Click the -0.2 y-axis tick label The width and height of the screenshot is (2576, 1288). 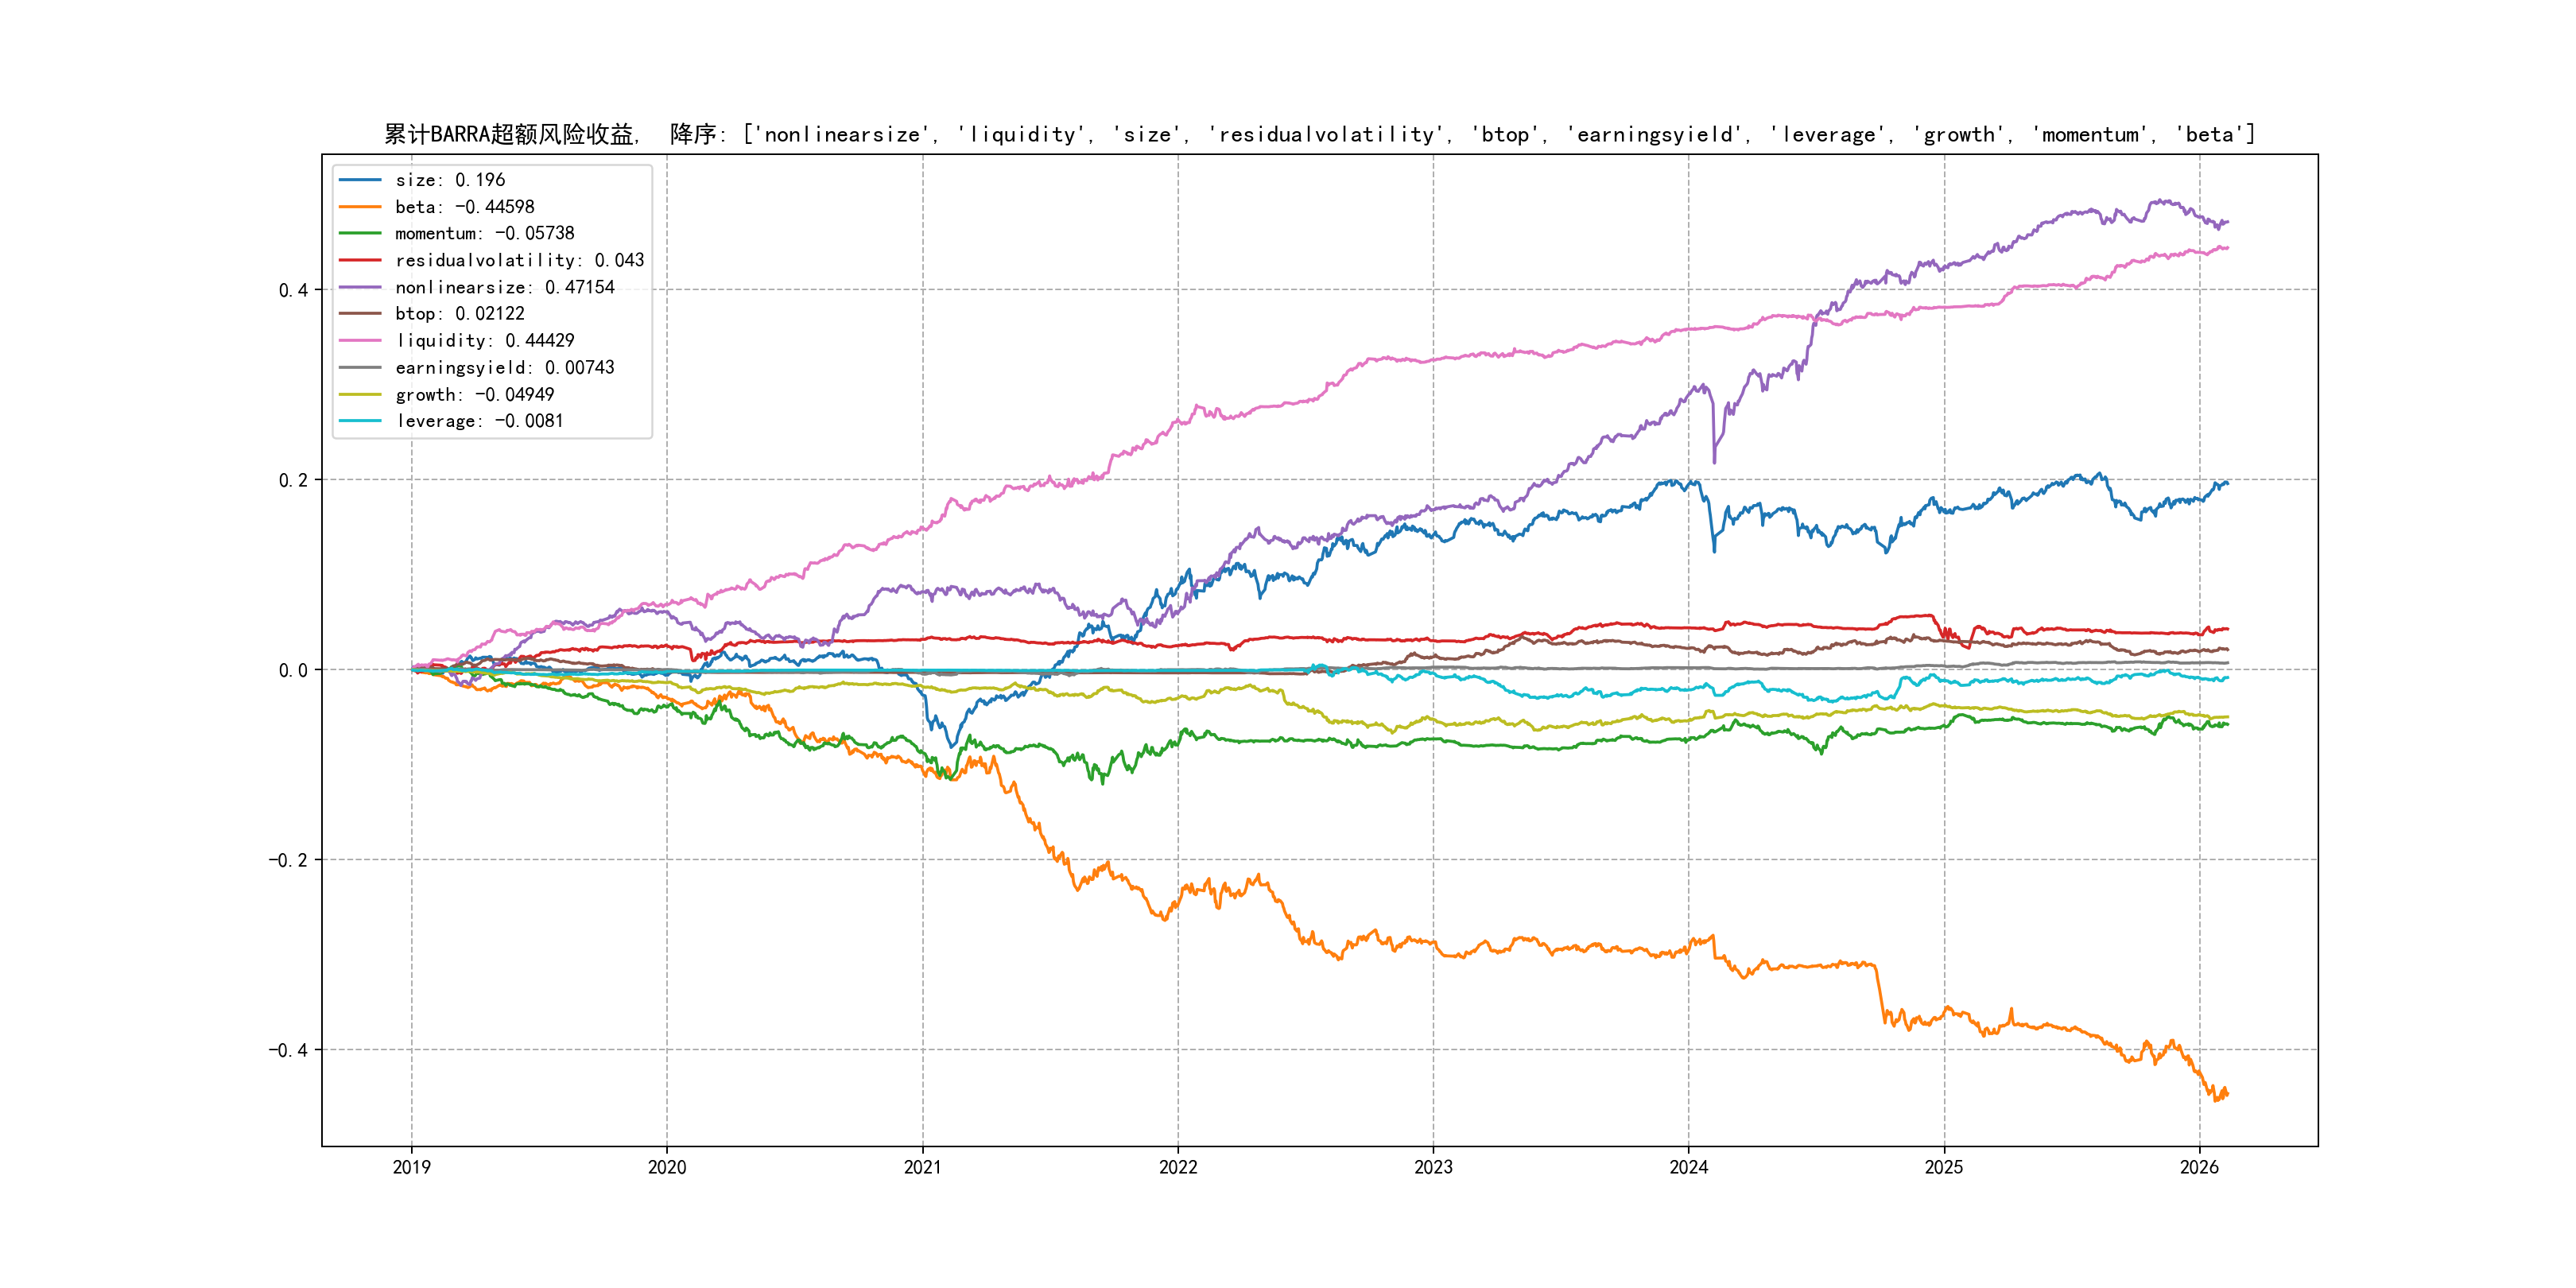point(288,860)
